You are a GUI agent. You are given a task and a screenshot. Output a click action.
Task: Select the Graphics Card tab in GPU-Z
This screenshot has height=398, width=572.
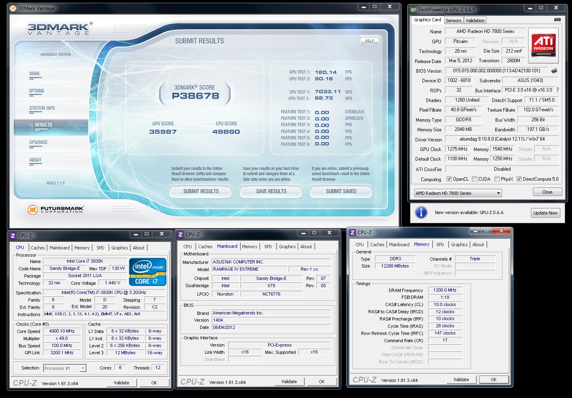pos(427,20)
